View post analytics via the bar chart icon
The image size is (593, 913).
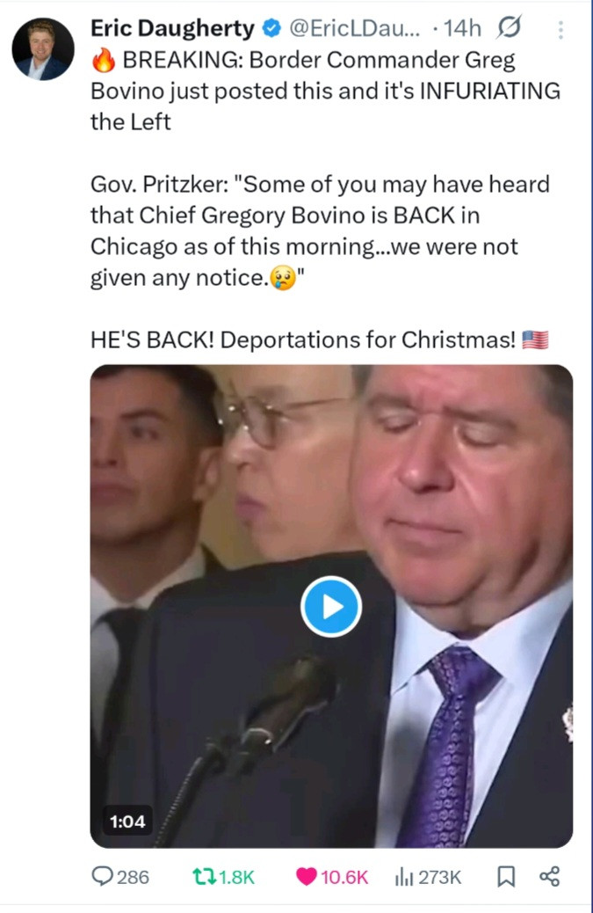click(404, 876)
